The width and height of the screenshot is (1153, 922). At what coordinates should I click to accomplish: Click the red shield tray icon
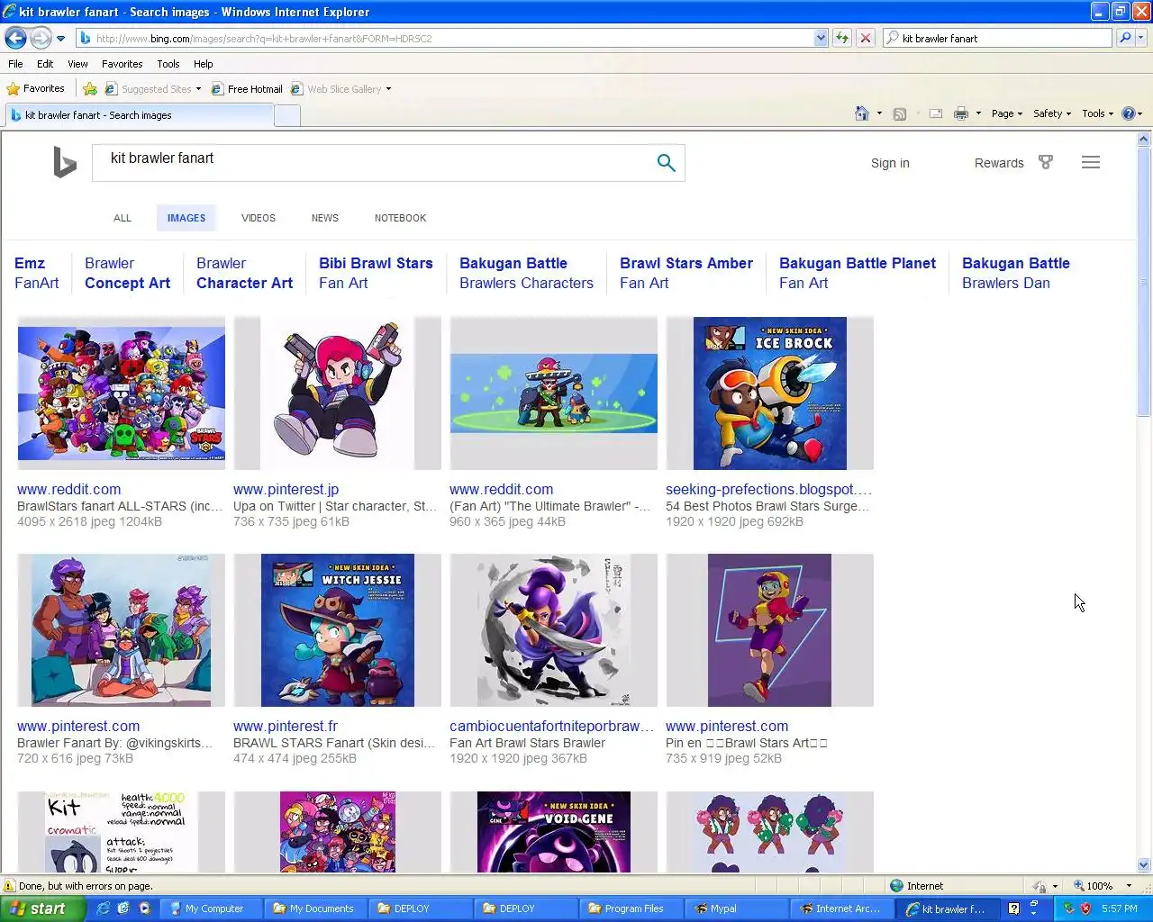pyautogui.click(x=1085, y=908)
